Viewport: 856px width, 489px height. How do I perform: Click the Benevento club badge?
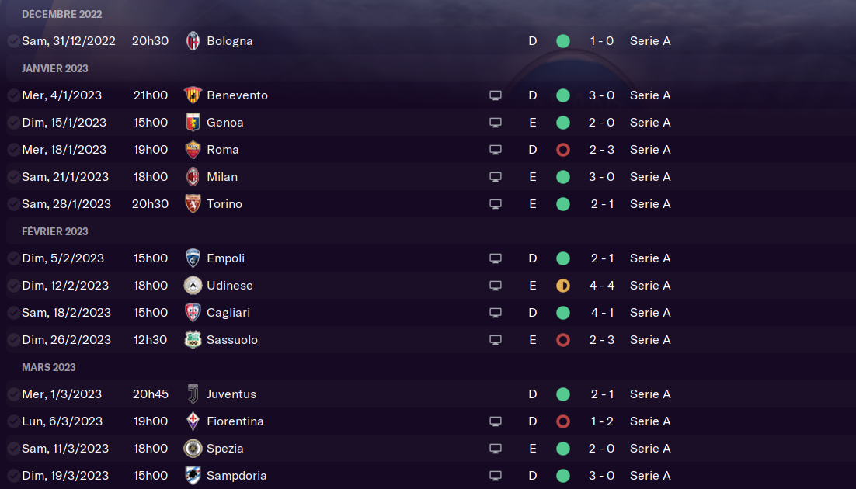tap(193, 95)
